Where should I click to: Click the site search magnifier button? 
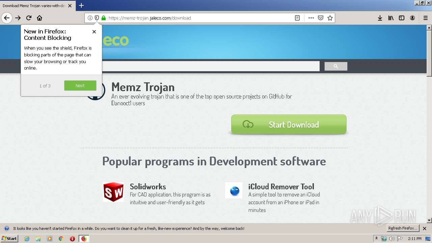(x=336, y=66)
